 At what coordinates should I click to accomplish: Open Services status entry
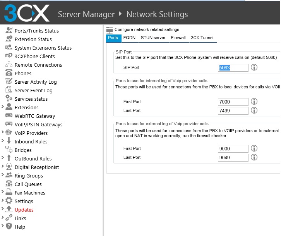tap(31, 99)
